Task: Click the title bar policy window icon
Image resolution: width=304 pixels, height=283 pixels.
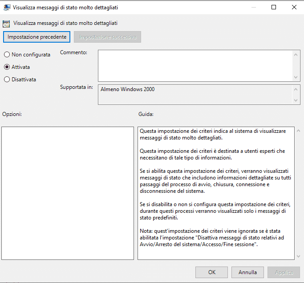Action: (x=7, y=8)
